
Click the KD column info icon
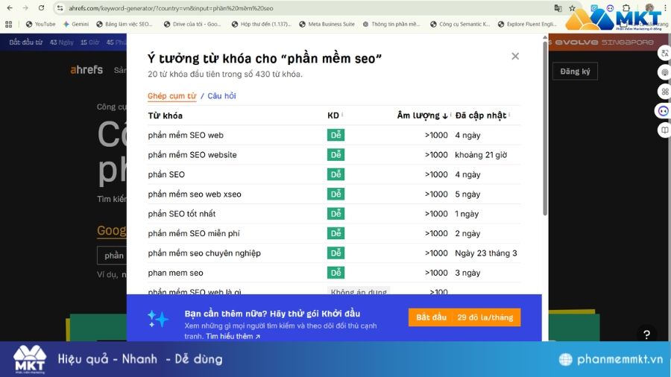tap(342, 115)
